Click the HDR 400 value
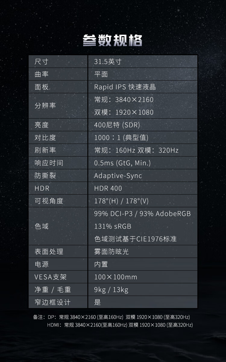 tap(108, 188)
